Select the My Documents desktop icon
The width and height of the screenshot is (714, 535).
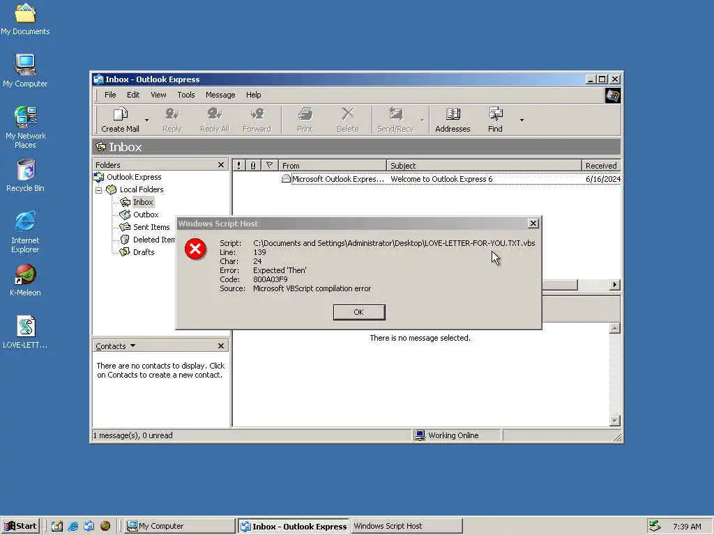25,19
